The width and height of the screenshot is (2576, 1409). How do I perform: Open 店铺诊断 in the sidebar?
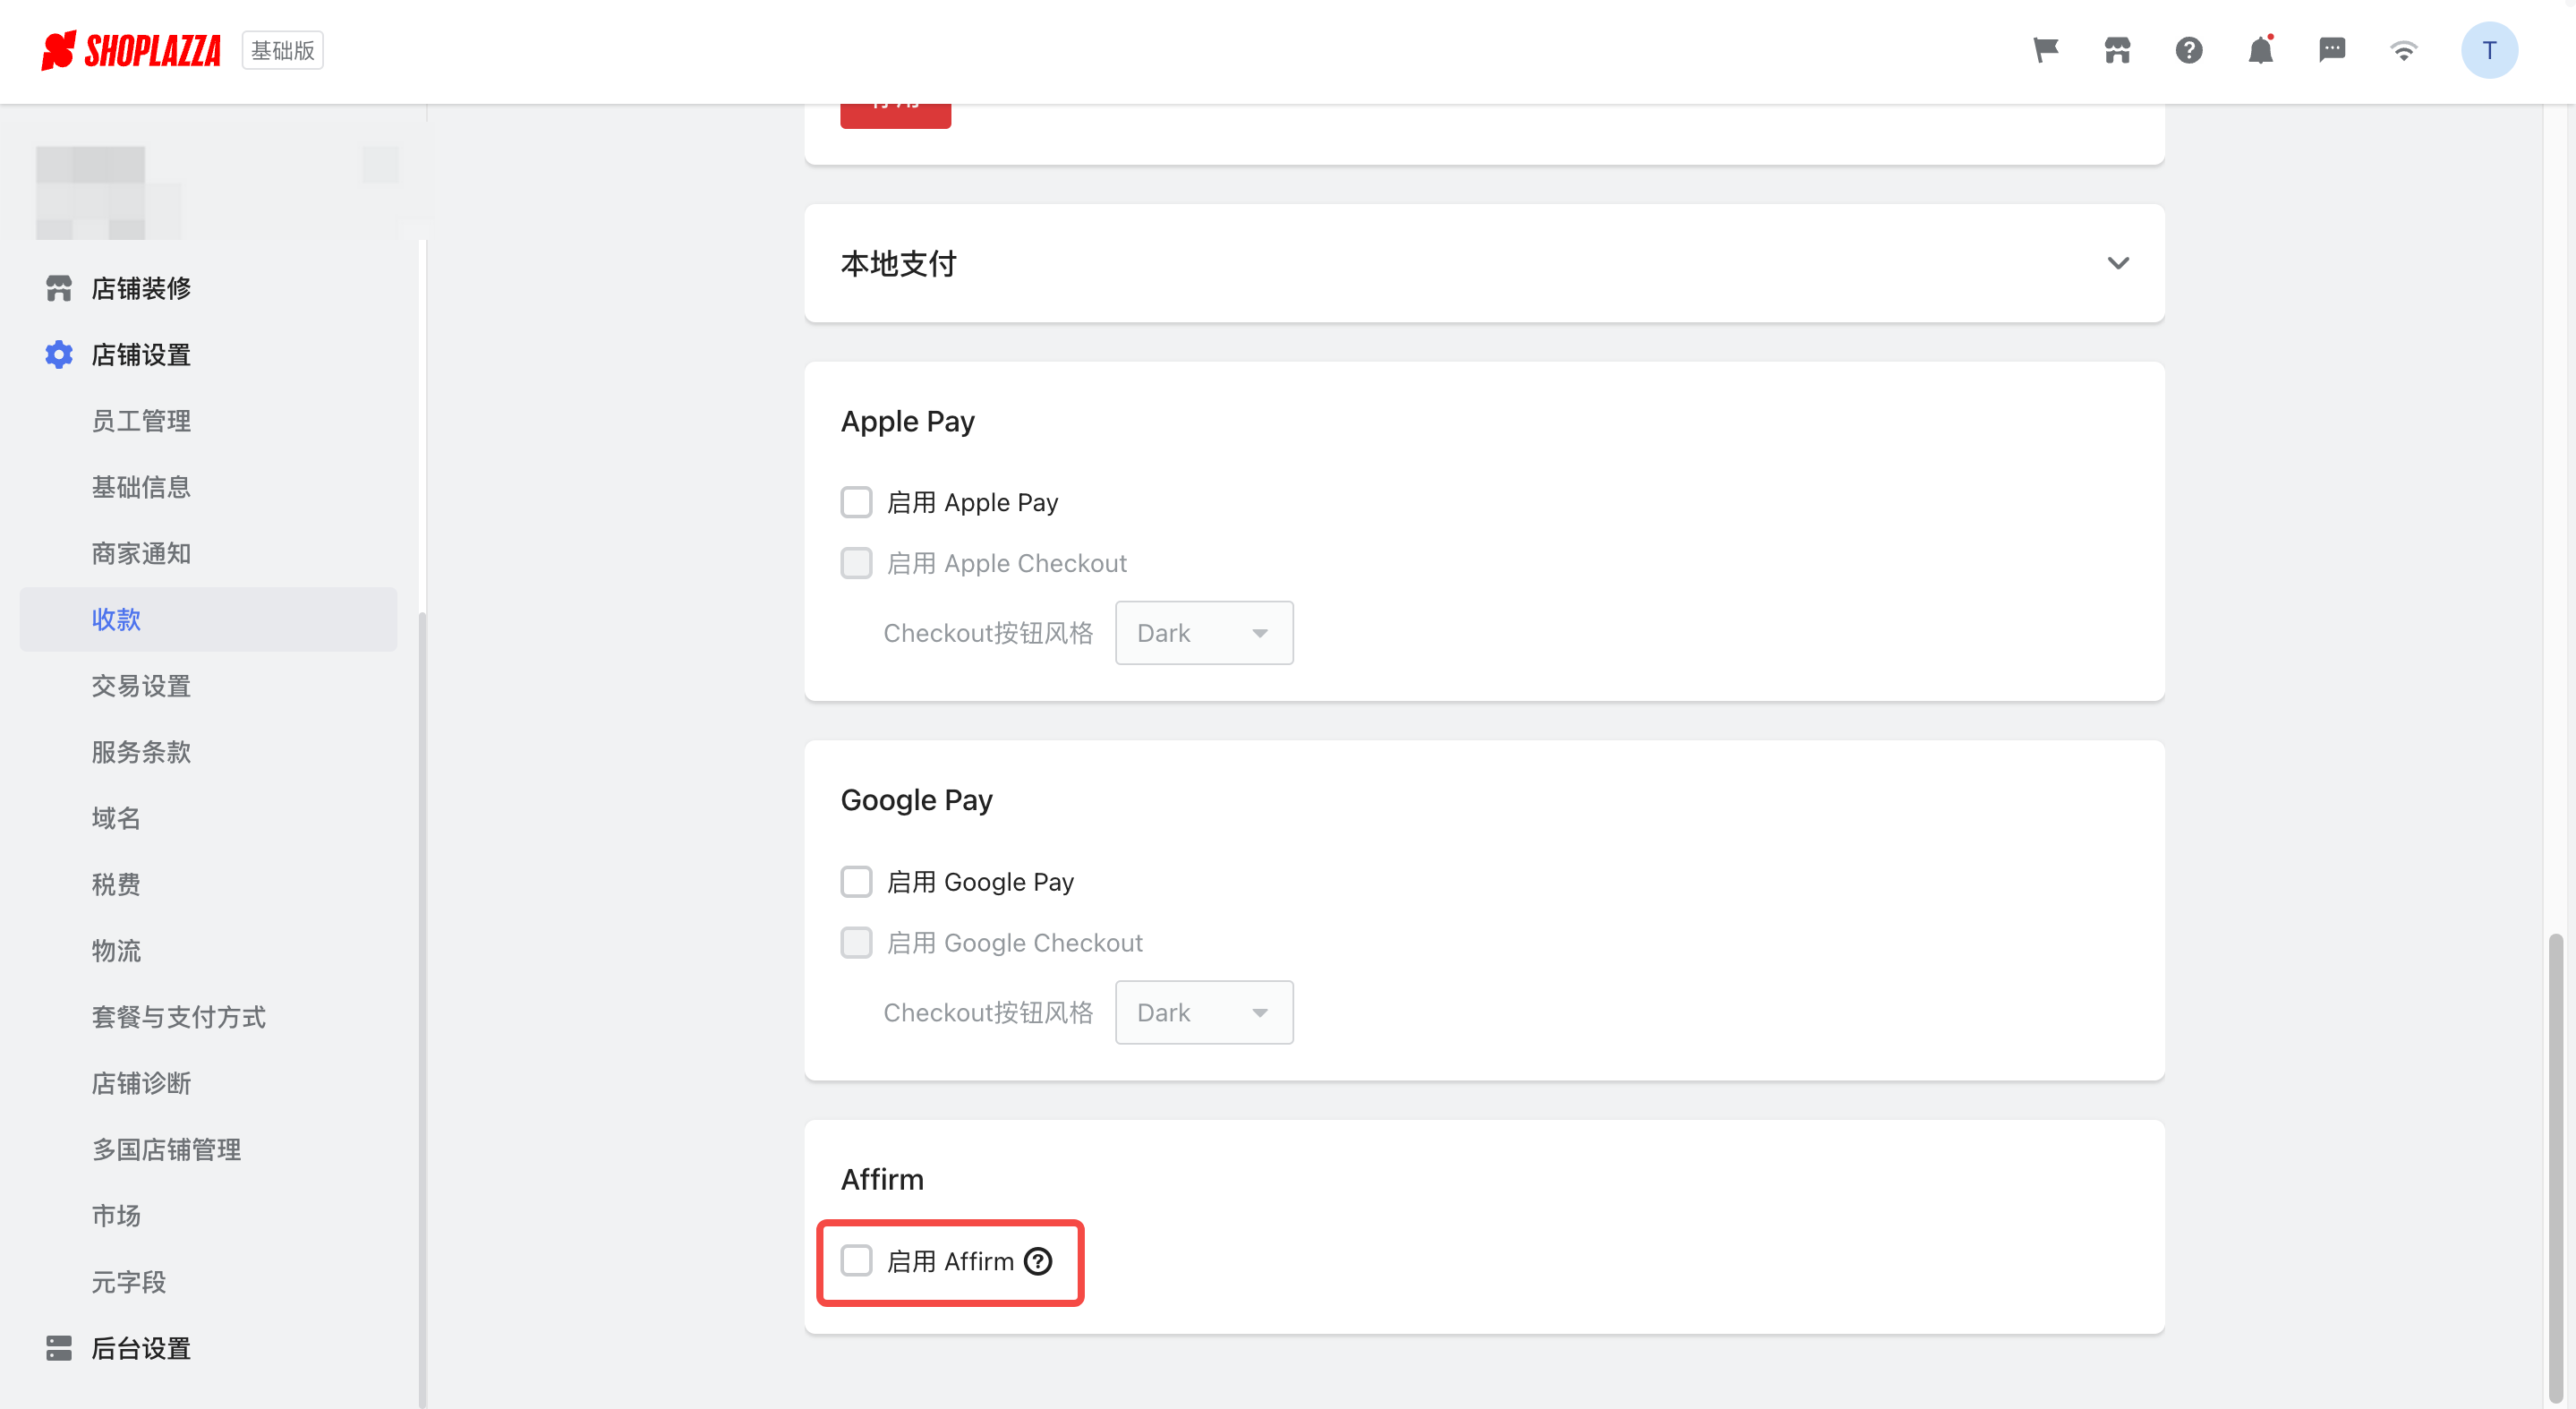tap(141, 1083)
